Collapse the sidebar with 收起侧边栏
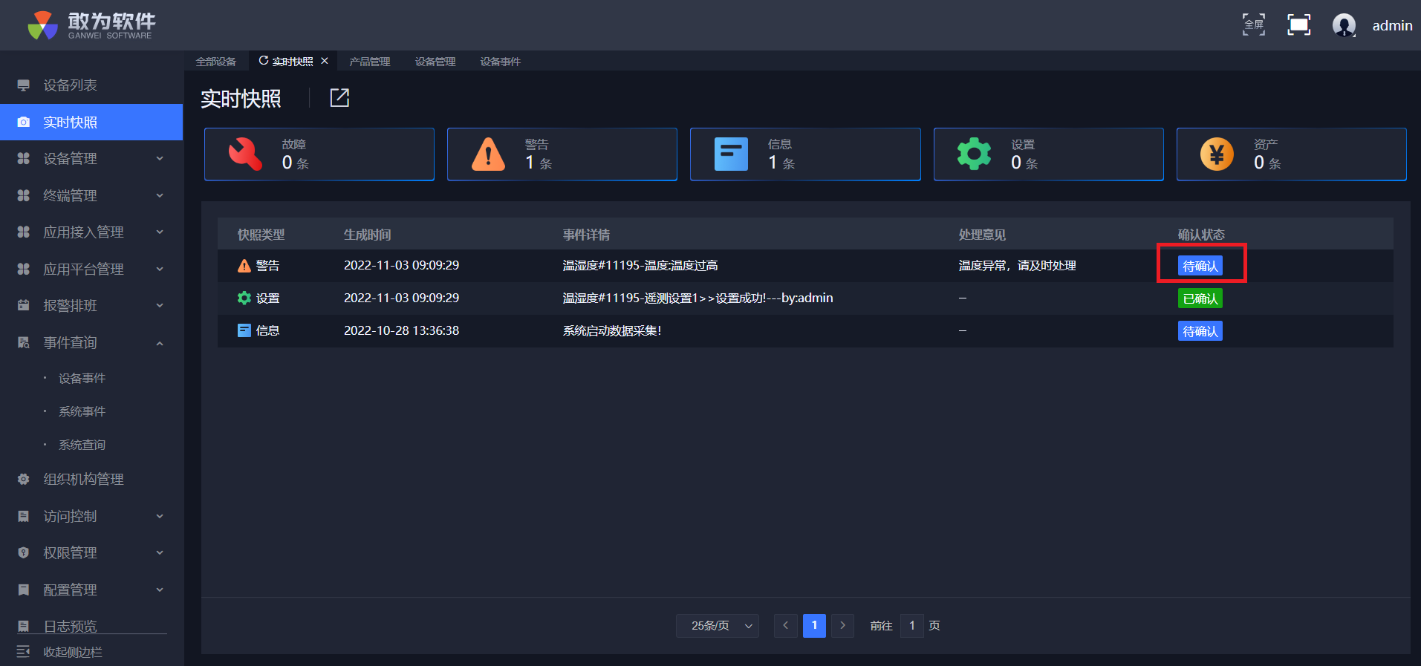The width and height of the screenshot is (1421, 666). coord(72,652)
